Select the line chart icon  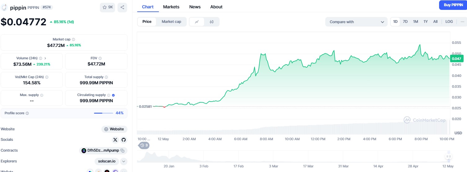tap(197, 22)
